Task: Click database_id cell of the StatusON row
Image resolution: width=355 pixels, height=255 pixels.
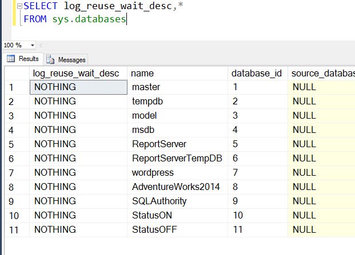Action: coord(258,215)
